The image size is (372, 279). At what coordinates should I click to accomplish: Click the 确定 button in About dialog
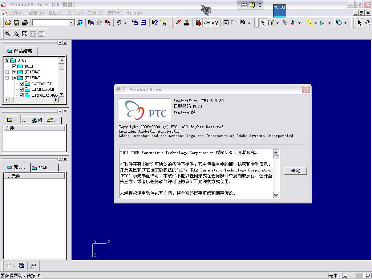coord(295,171)
